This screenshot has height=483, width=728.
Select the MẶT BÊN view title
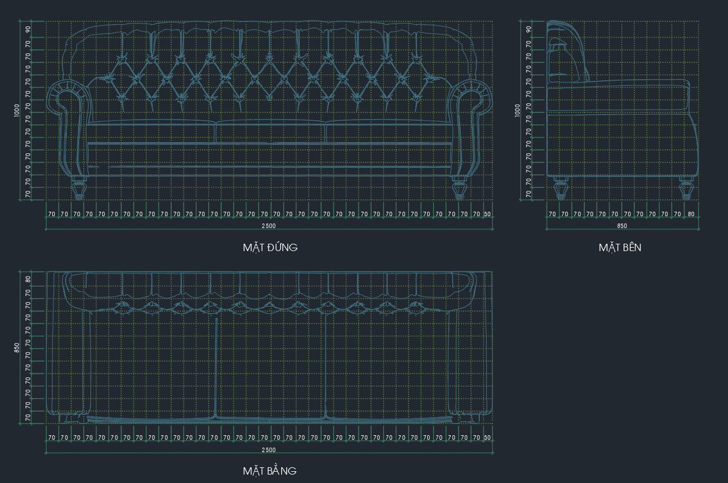620,247
